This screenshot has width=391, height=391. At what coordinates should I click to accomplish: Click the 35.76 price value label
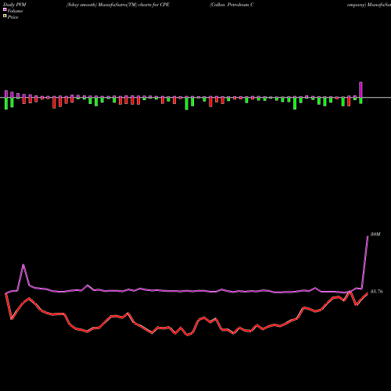coord(377,292)
